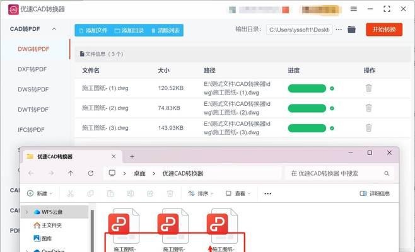Go forward in Explorer window
415x252 pixels.
51,173
